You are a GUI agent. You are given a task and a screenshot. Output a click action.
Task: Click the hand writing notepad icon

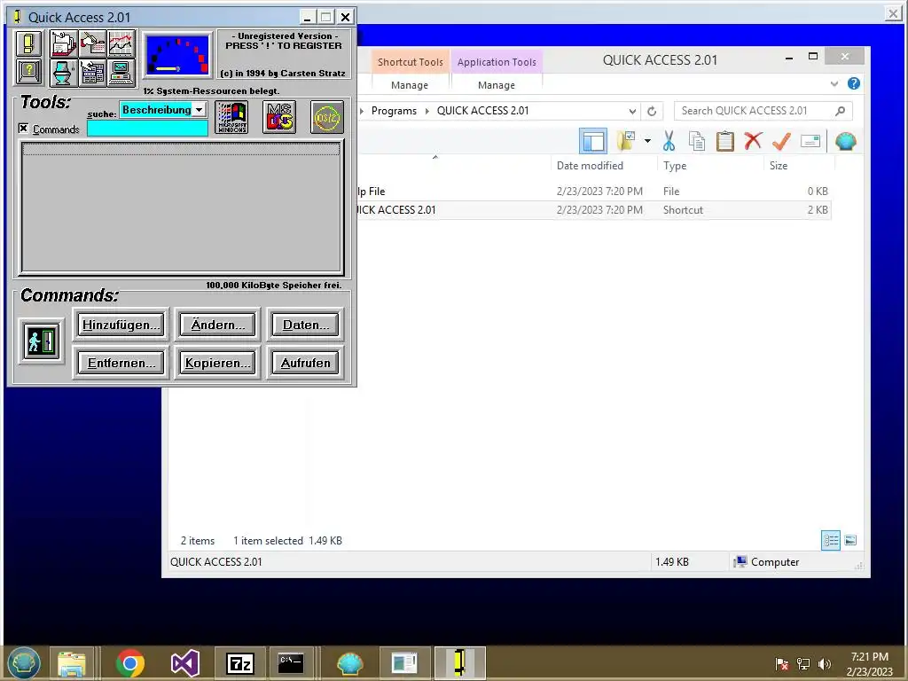pos(92,44)
